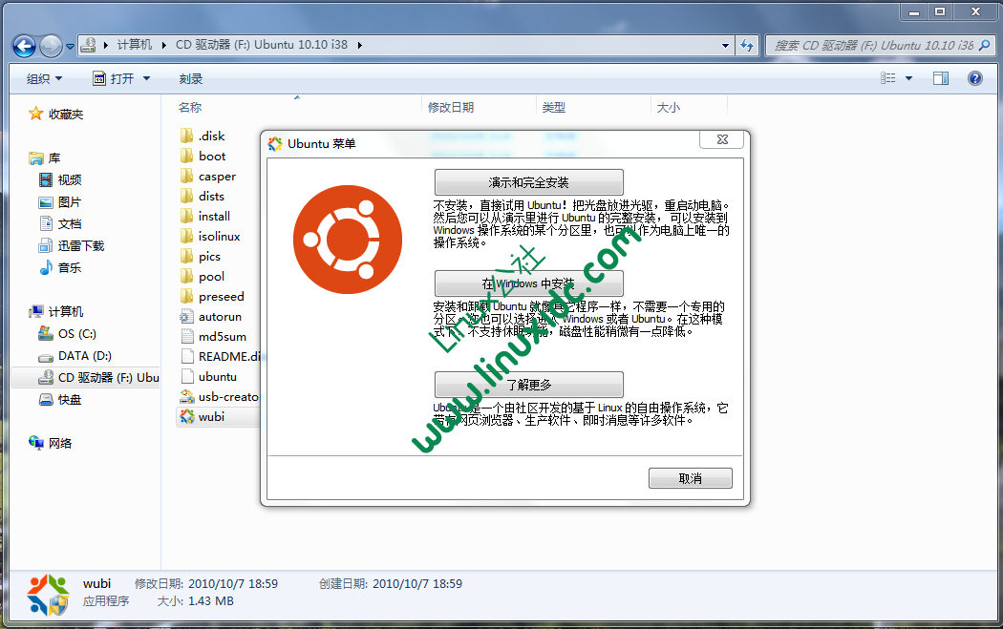This screenshot has height=629, width=1003.
Task: Expand the 打开 dropdown arrow
Action: coord(147,78)
